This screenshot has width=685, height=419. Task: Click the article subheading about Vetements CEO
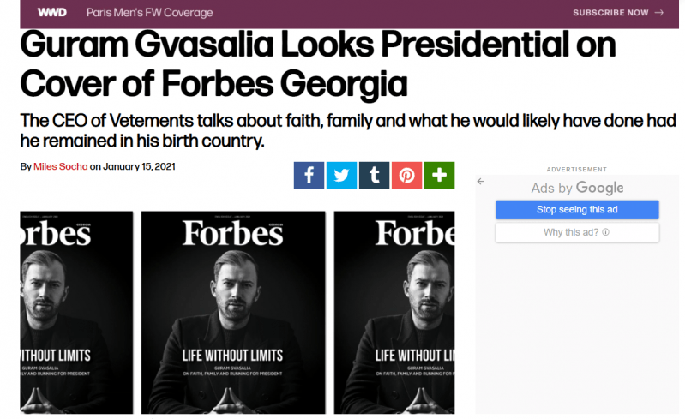pyautogui.click(x=347, y=129)
